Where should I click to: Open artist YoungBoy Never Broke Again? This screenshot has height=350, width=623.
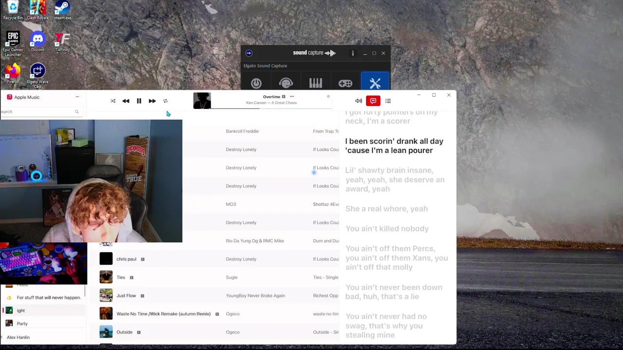pos(255,296)
